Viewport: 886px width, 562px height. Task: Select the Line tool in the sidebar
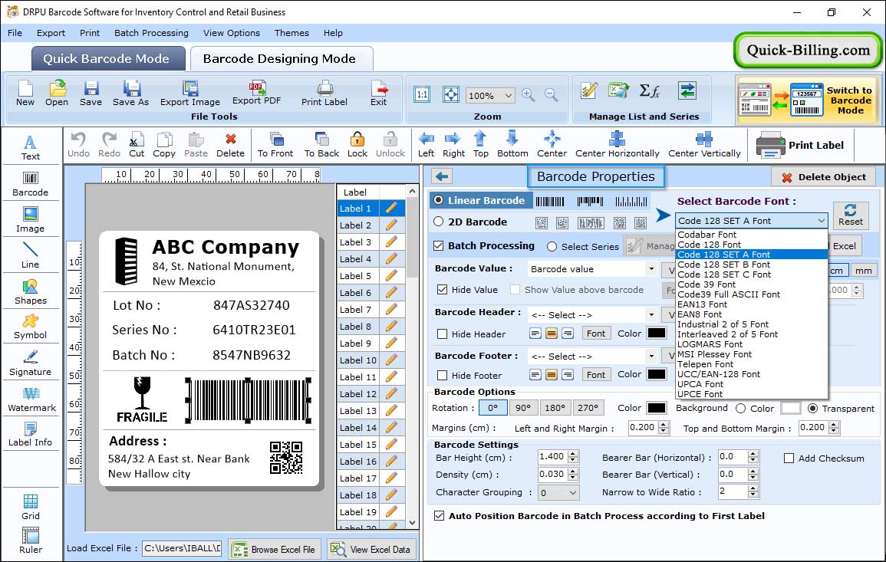[31, 256]
